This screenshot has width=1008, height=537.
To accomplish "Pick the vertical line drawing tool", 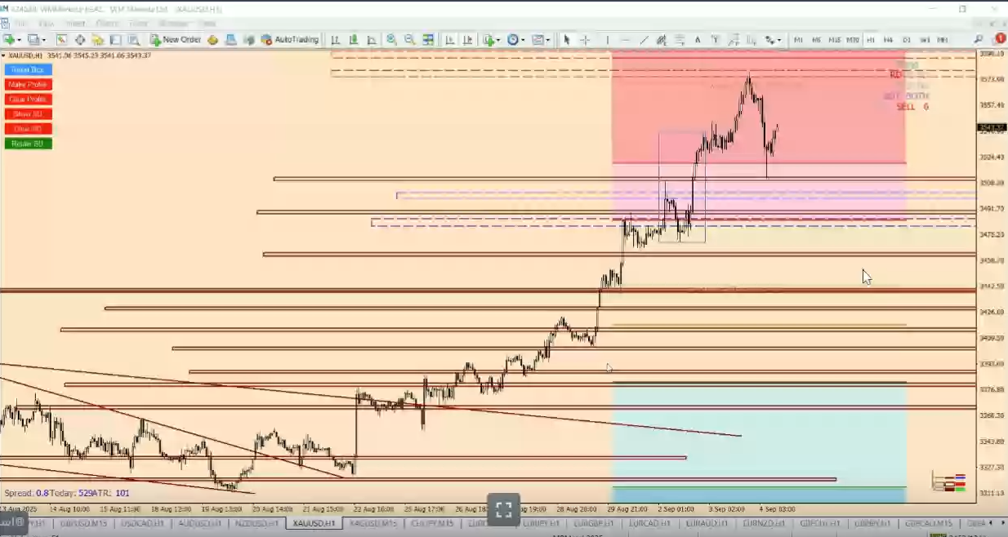I will (607, 39).
